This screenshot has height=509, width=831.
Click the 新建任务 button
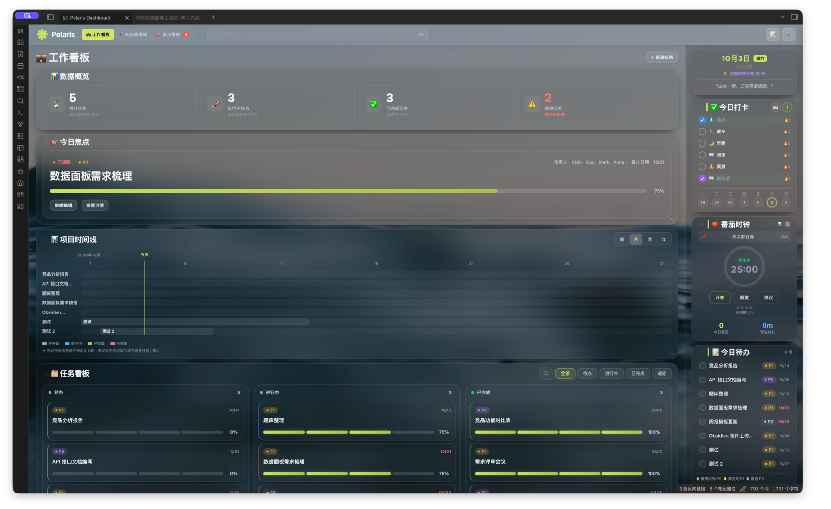click(x=662, y=57)
